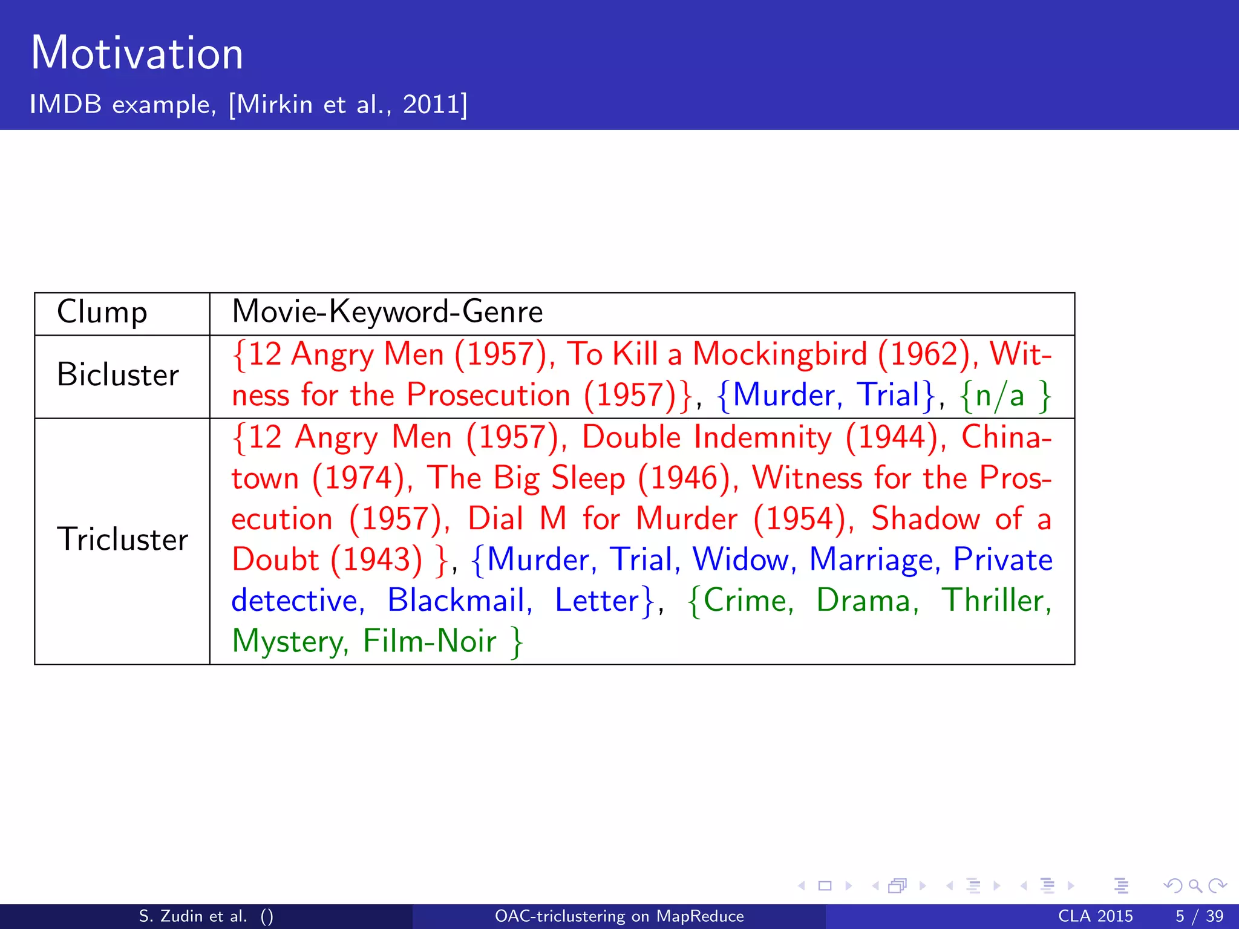
Task: Jump to previous section arrow
Action: point(1024,886)
